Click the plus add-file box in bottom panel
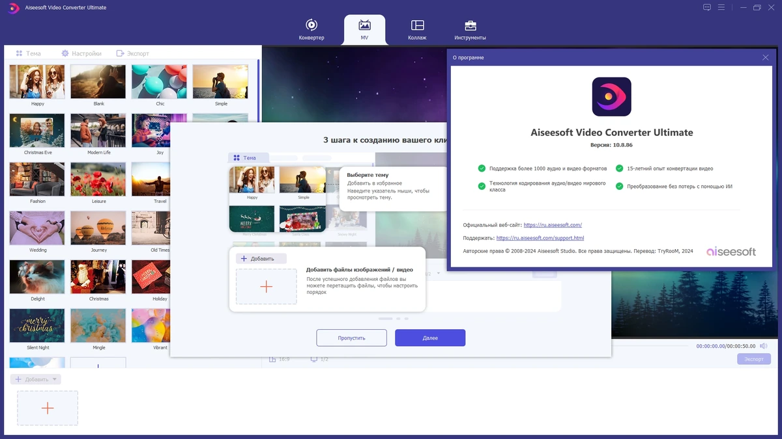Image resolution: width=782 pixels, height=439 pixels. [x=48, y=408]
